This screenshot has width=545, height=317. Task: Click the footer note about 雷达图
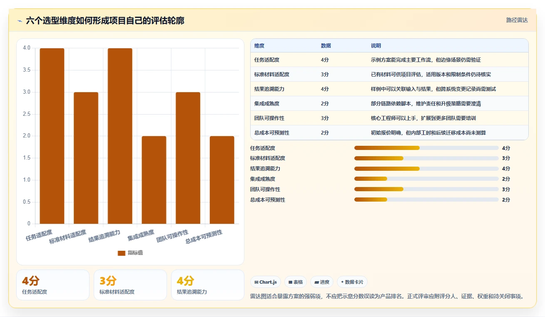[x=387, y=297]
